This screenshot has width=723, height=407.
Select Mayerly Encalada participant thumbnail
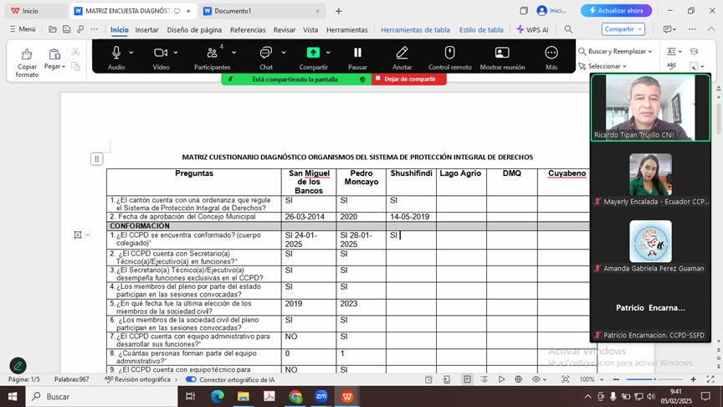pos(650,174)
